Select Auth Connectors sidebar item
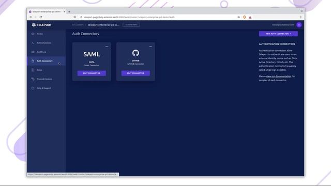The width and height of the screenshot is (331, 186). (46, 61)
